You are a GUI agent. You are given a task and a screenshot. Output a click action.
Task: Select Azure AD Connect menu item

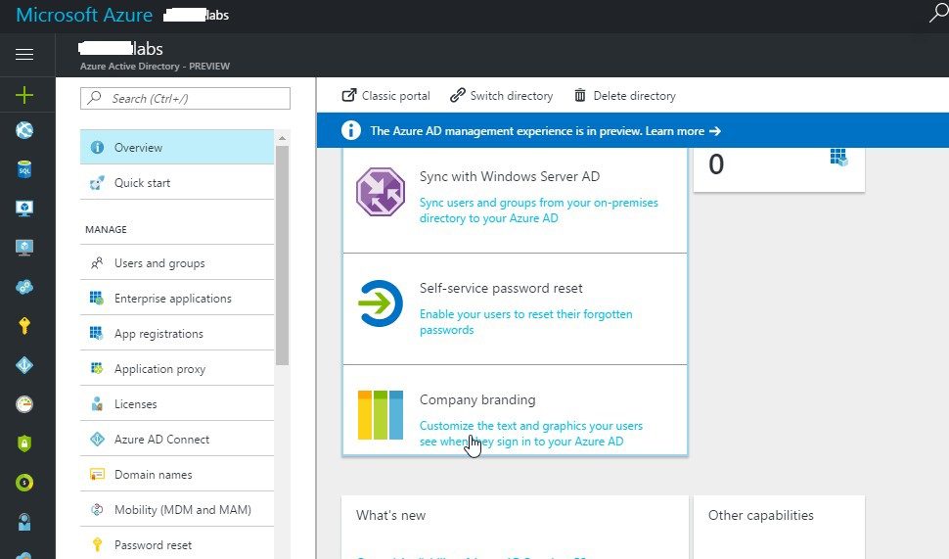coord(161,440)
